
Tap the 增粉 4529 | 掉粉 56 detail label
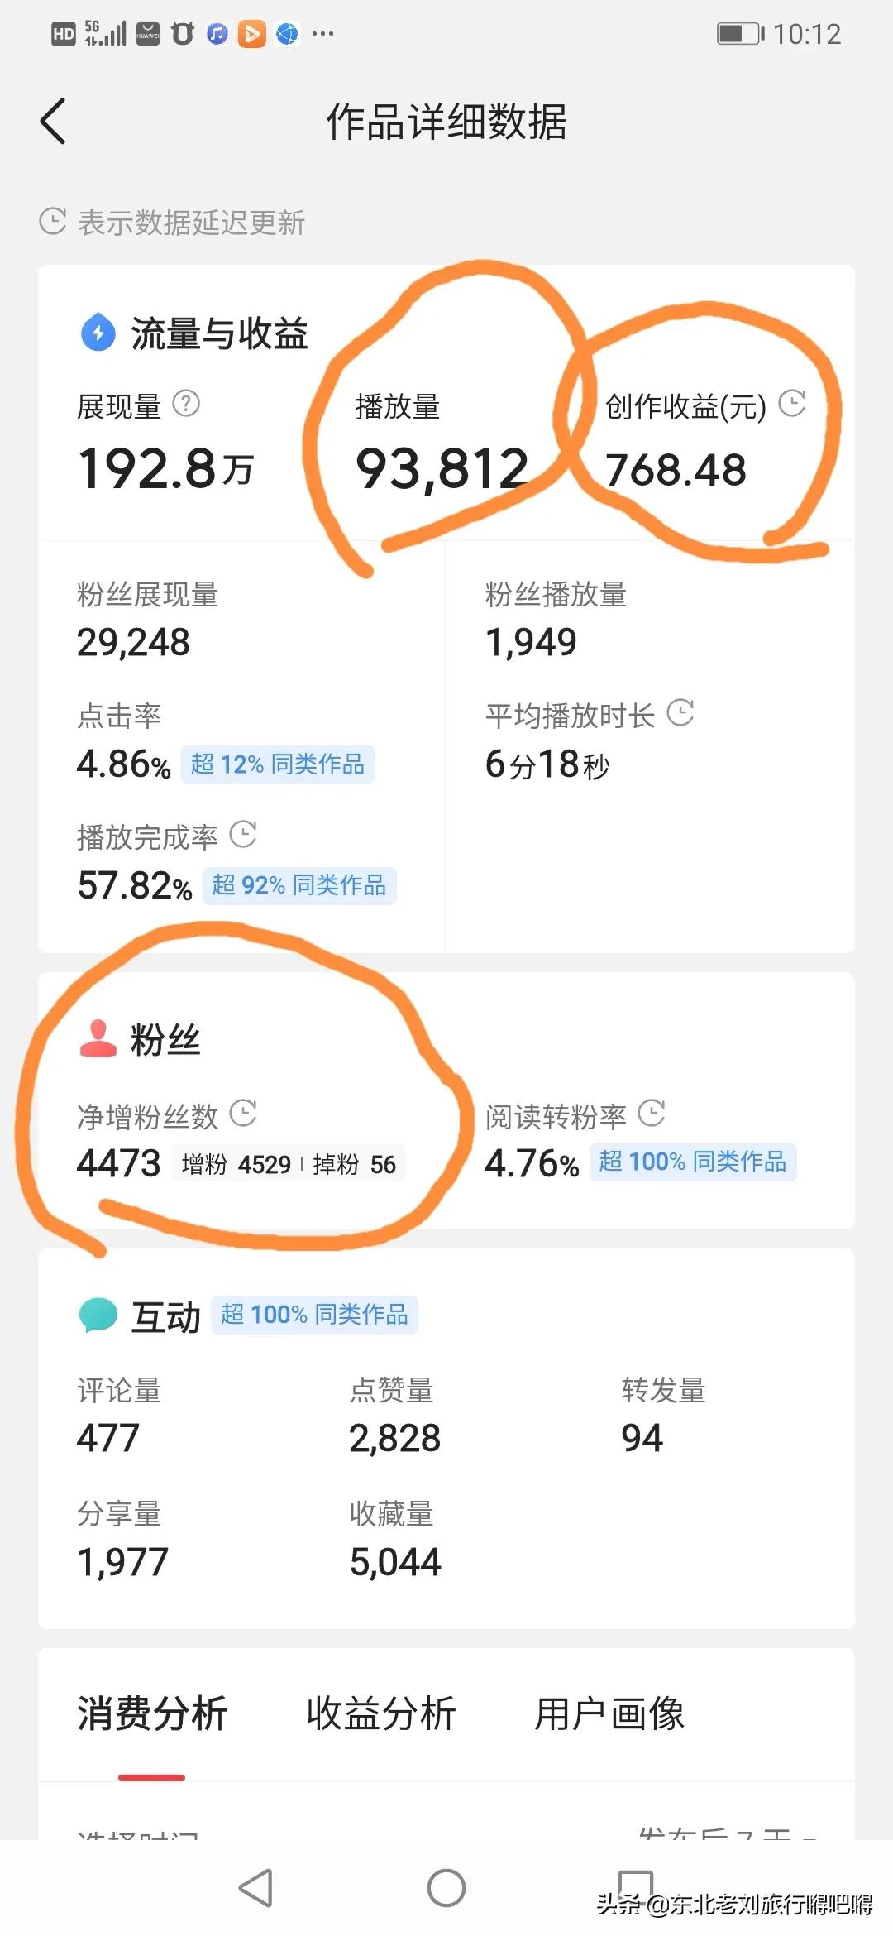point(289,1164)
